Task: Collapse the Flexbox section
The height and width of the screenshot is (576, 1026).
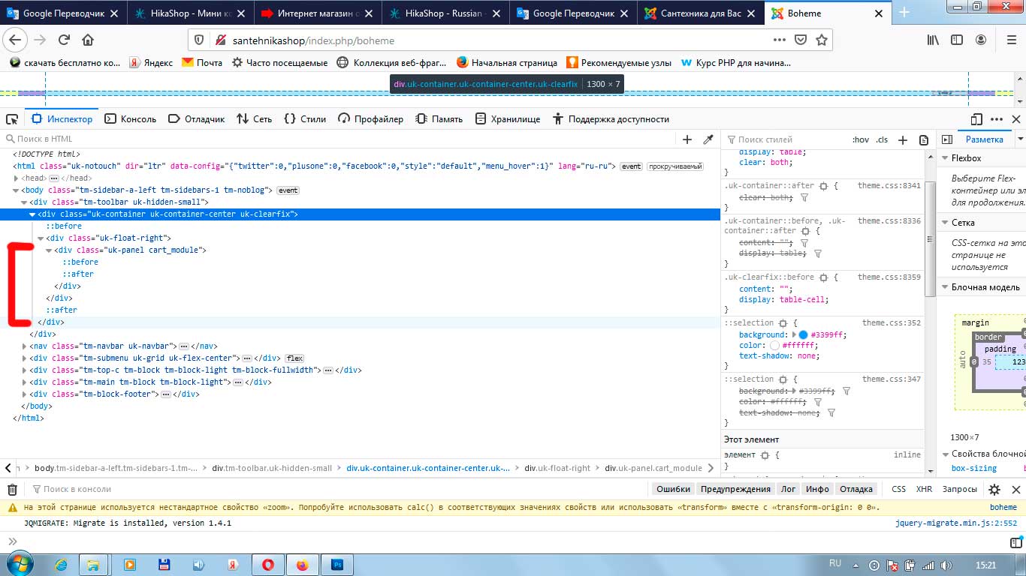Action: (943, 158)
